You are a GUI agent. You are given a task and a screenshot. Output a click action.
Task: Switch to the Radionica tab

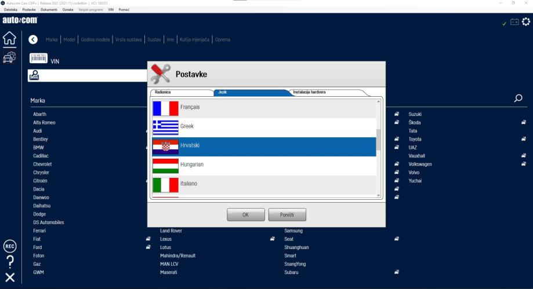pos(182,92)
